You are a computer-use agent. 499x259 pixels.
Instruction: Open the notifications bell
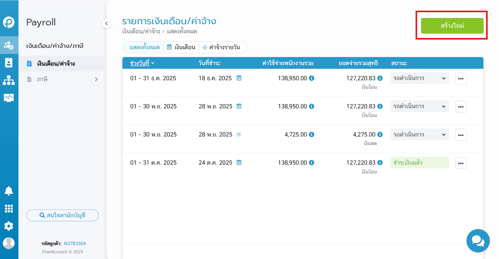(x=9, y=191)
